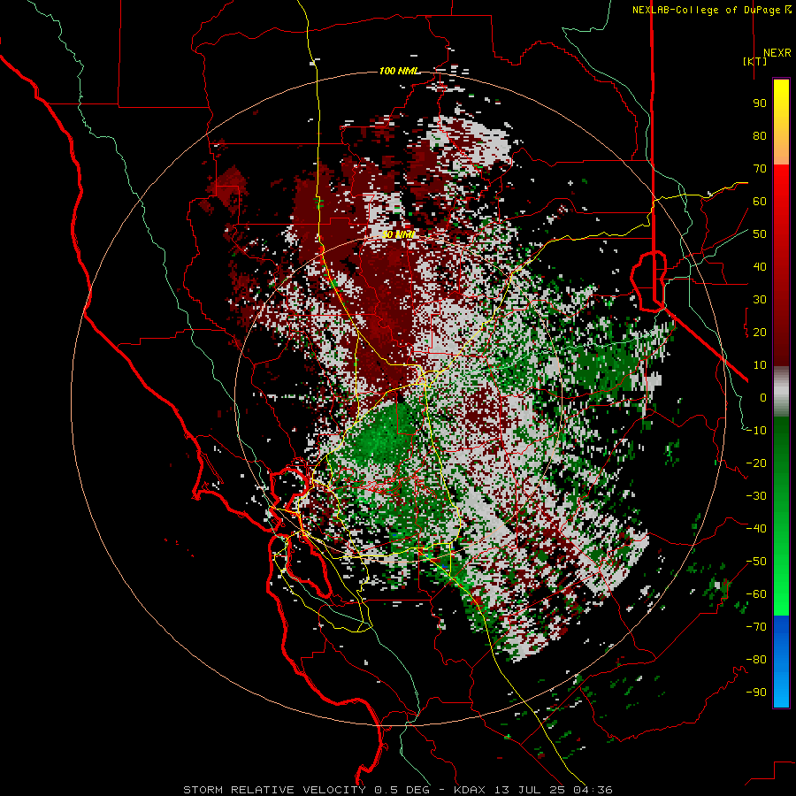The height and width of the screenshot is (796, 796).
Task: Select the -40 value on velocity scale
Action: (x=756, y=529)
